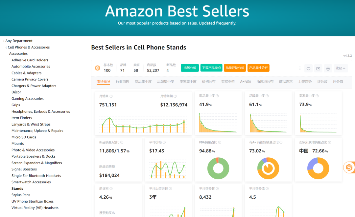Open the plugin settings gear icon
The width and height of the screenshot is (355, 217).
pyautogui.click(x=328, y=69)
